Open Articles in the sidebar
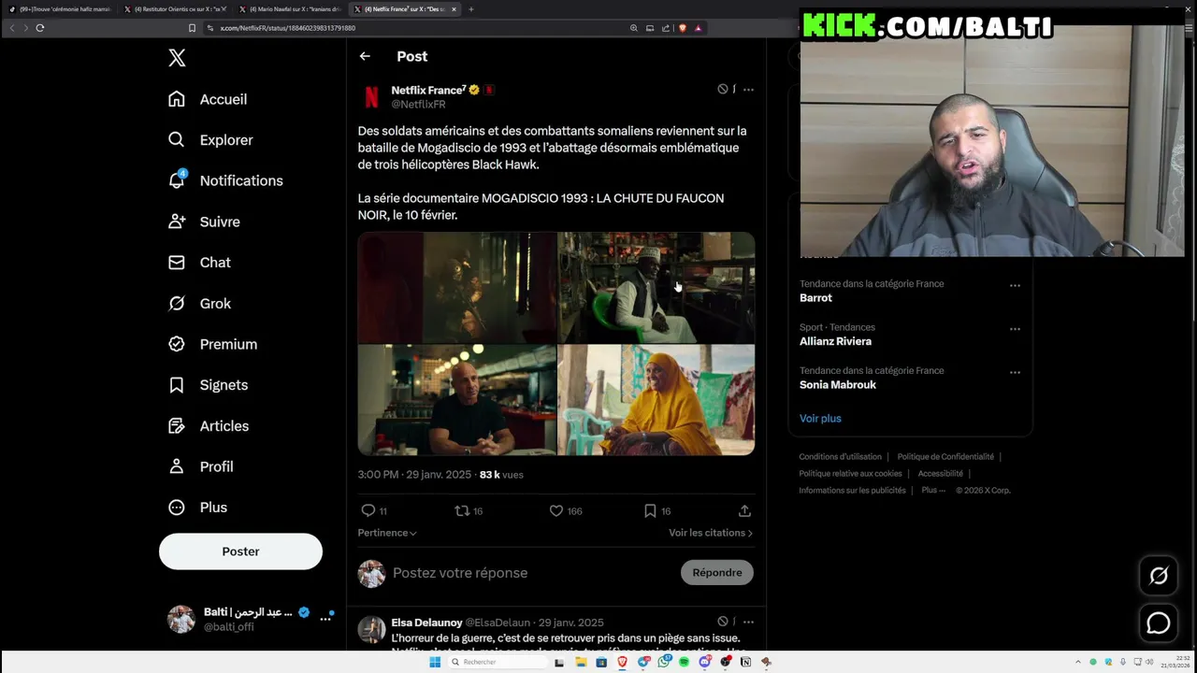The height and width of the screenshot is (673, 1197). 209,426
